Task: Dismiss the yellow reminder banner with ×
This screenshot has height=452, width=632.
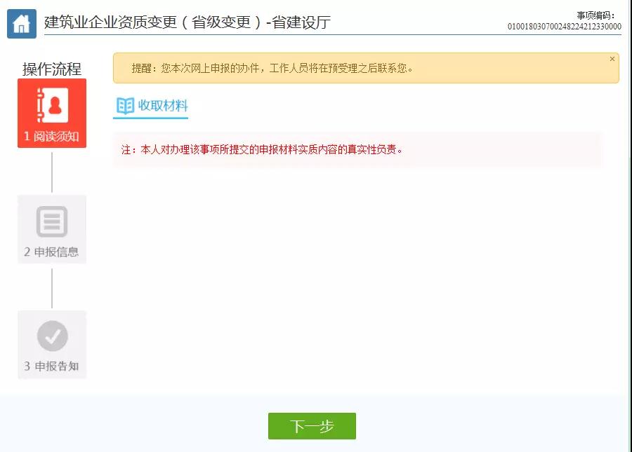Action: tap(612, 60)
